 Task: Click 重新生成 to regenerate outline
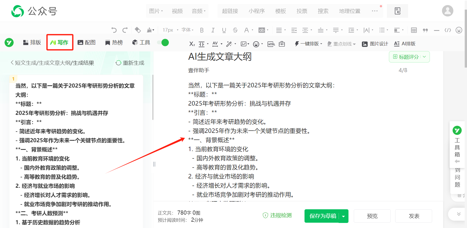pos(130,63)
